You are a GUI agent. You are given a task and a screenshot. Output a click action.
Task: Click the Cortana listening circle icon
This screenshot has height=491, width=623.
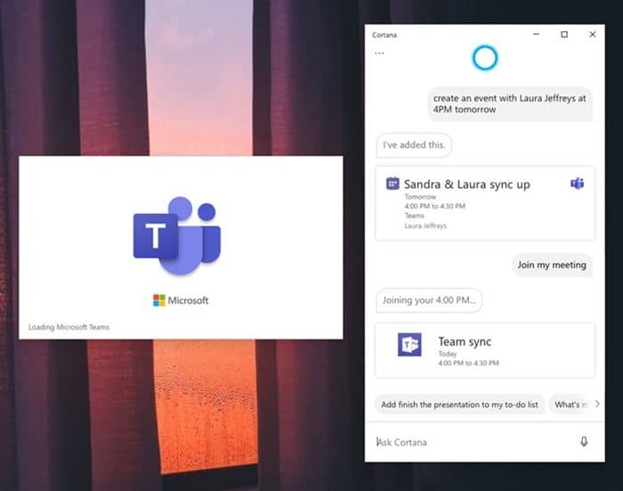click(x=485, y=58)
